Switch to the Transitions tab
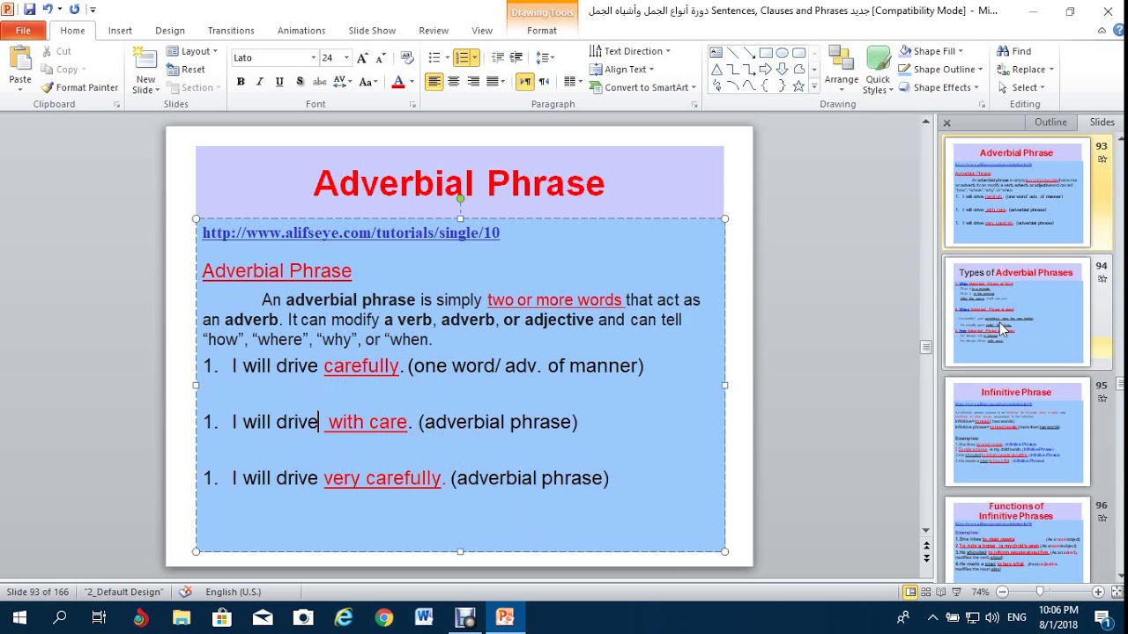Screen dimensions: 1128x634 pos(231,30)
